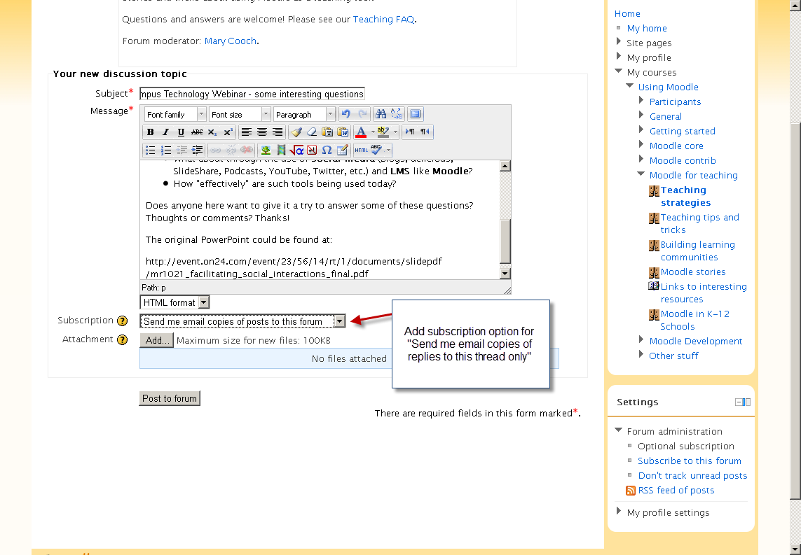This screenshot has width=801, height=555.
Task: Edit HTML source with the HTML icon
Action: pos(361,150)
